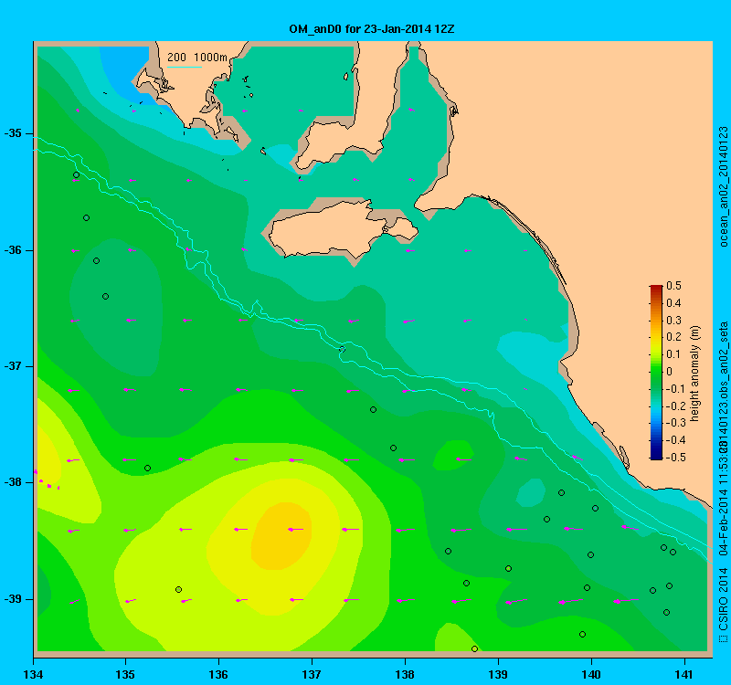This screenshot has height=685, width=731.
Task: Click the 137 longitude axis label
Action: [312, 675]
